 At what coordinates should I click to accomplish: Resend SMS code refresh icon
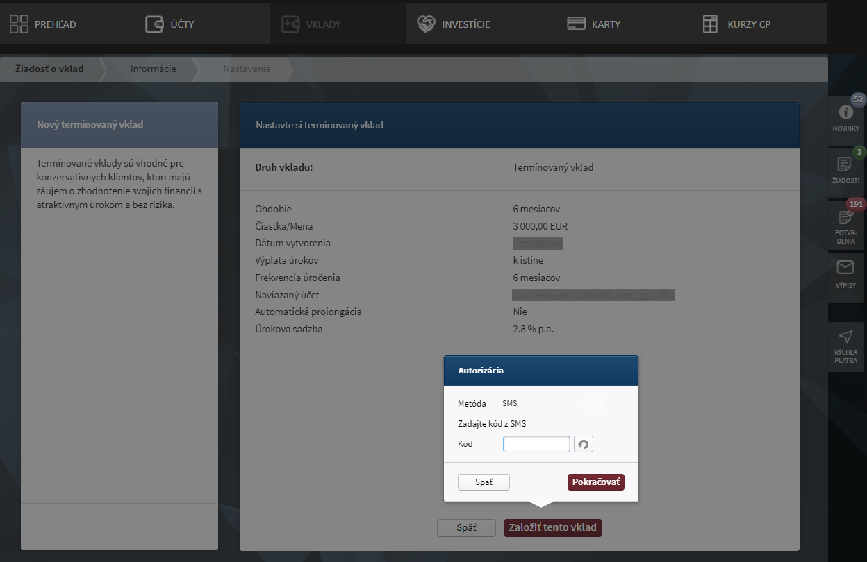click(x=584, y=444)
